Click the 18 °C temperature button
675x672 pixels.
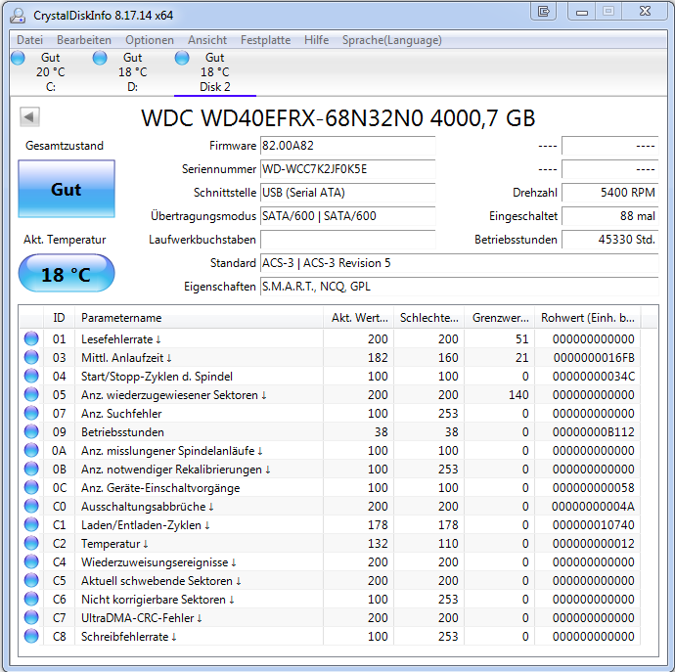click(66, 275)
